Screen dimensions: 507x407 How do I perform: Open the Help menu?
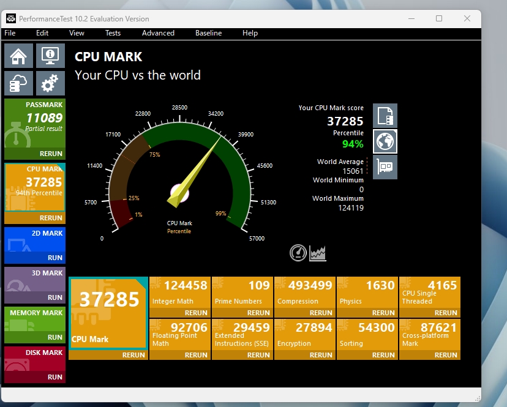[250, 33]
